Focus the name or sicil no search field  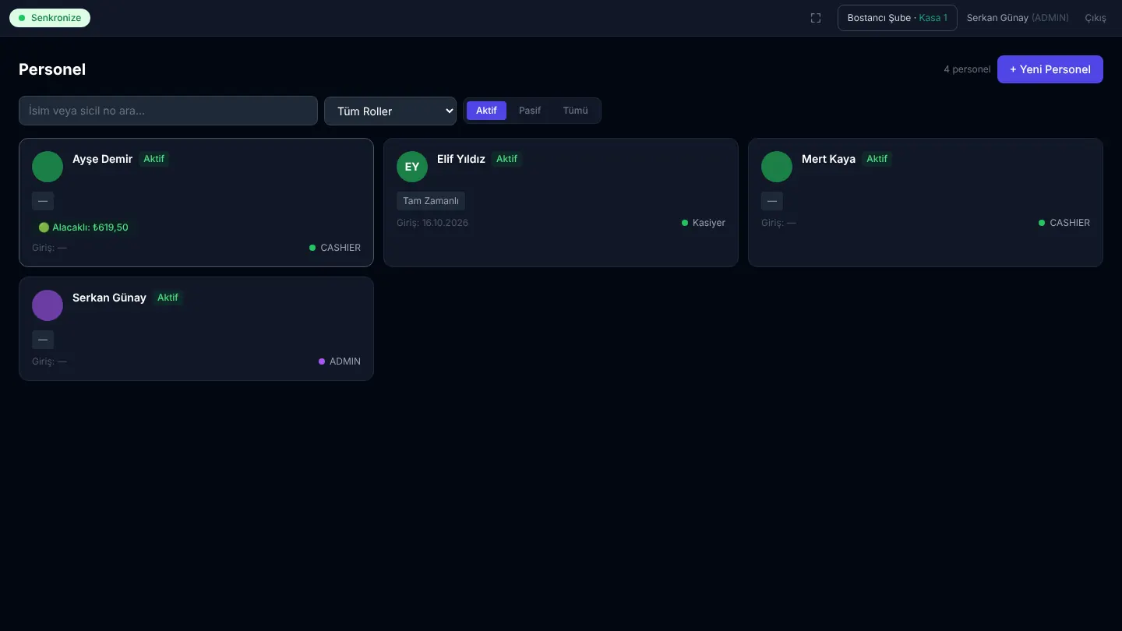coord(168,111)
